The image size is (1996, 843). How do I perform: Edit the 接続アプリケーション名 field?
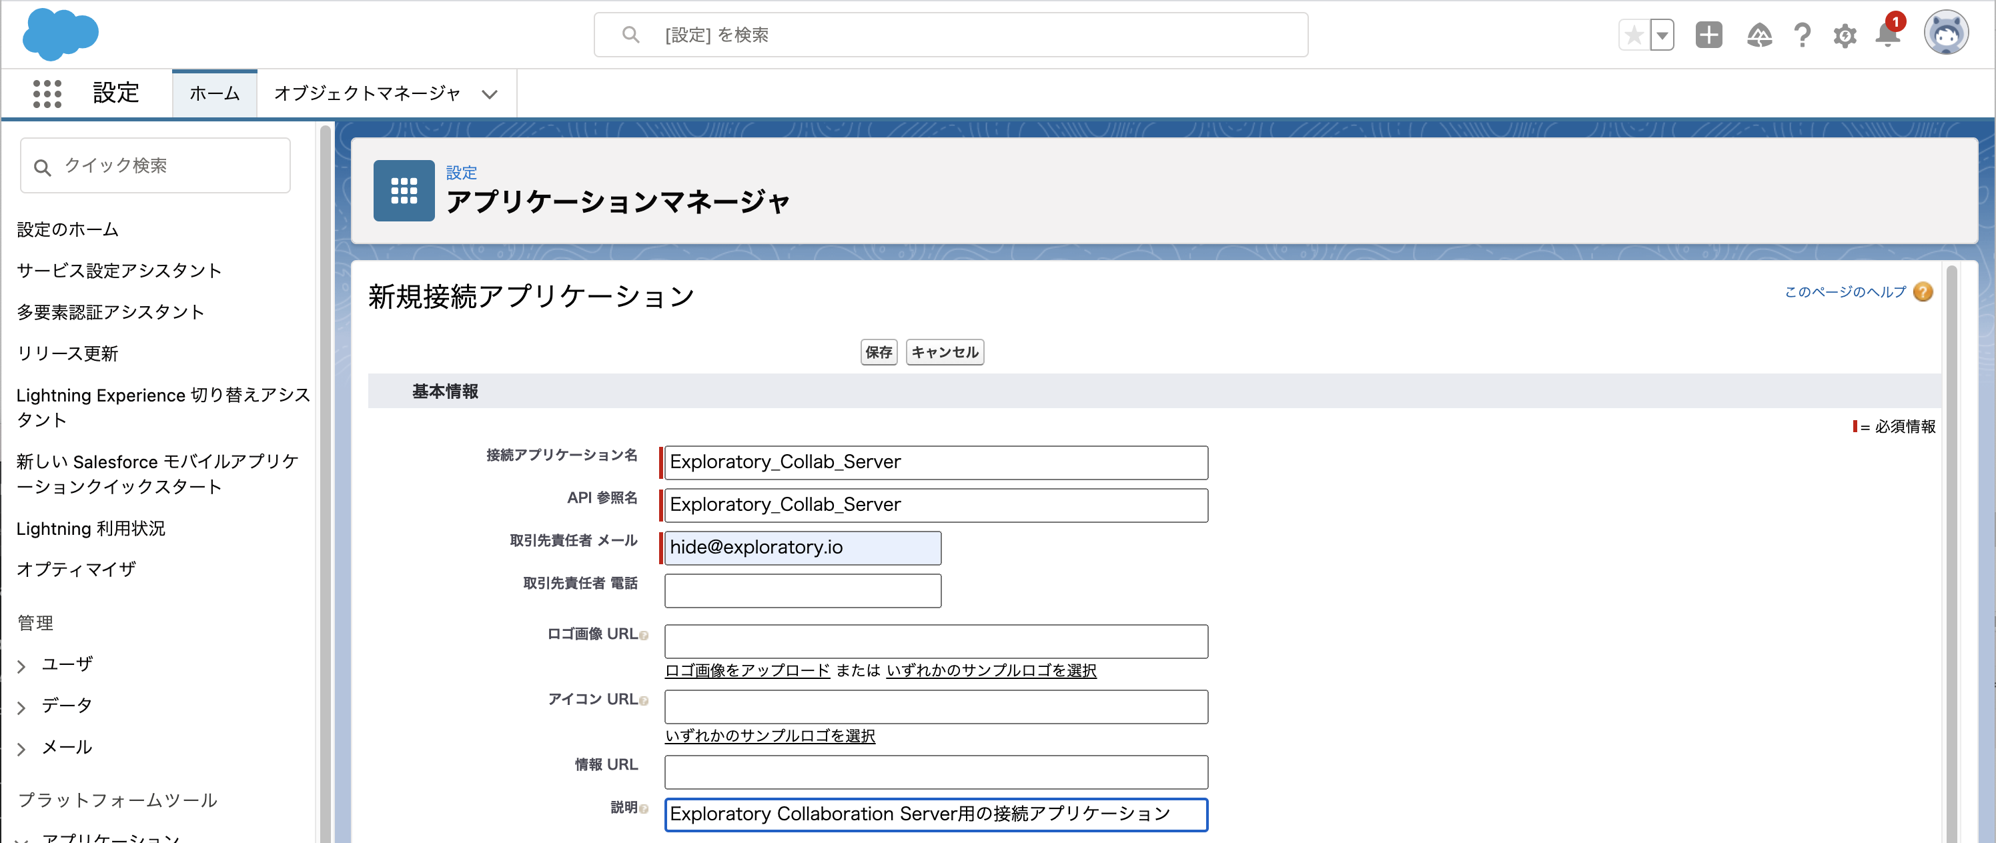tap(936, 463)
